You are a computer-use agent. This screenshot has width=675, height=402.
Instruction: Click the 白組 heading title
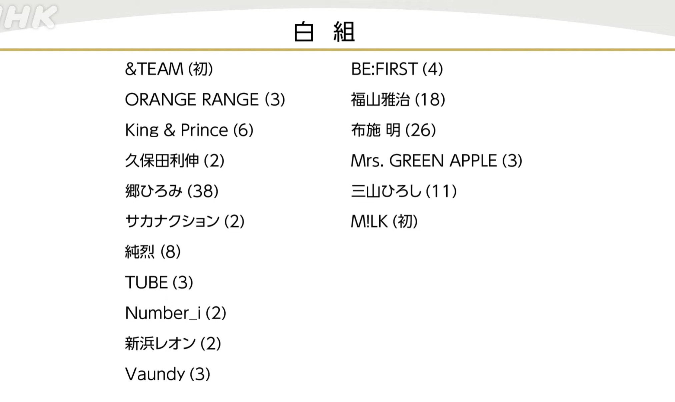pyautogui.click(x=324, y=32)
